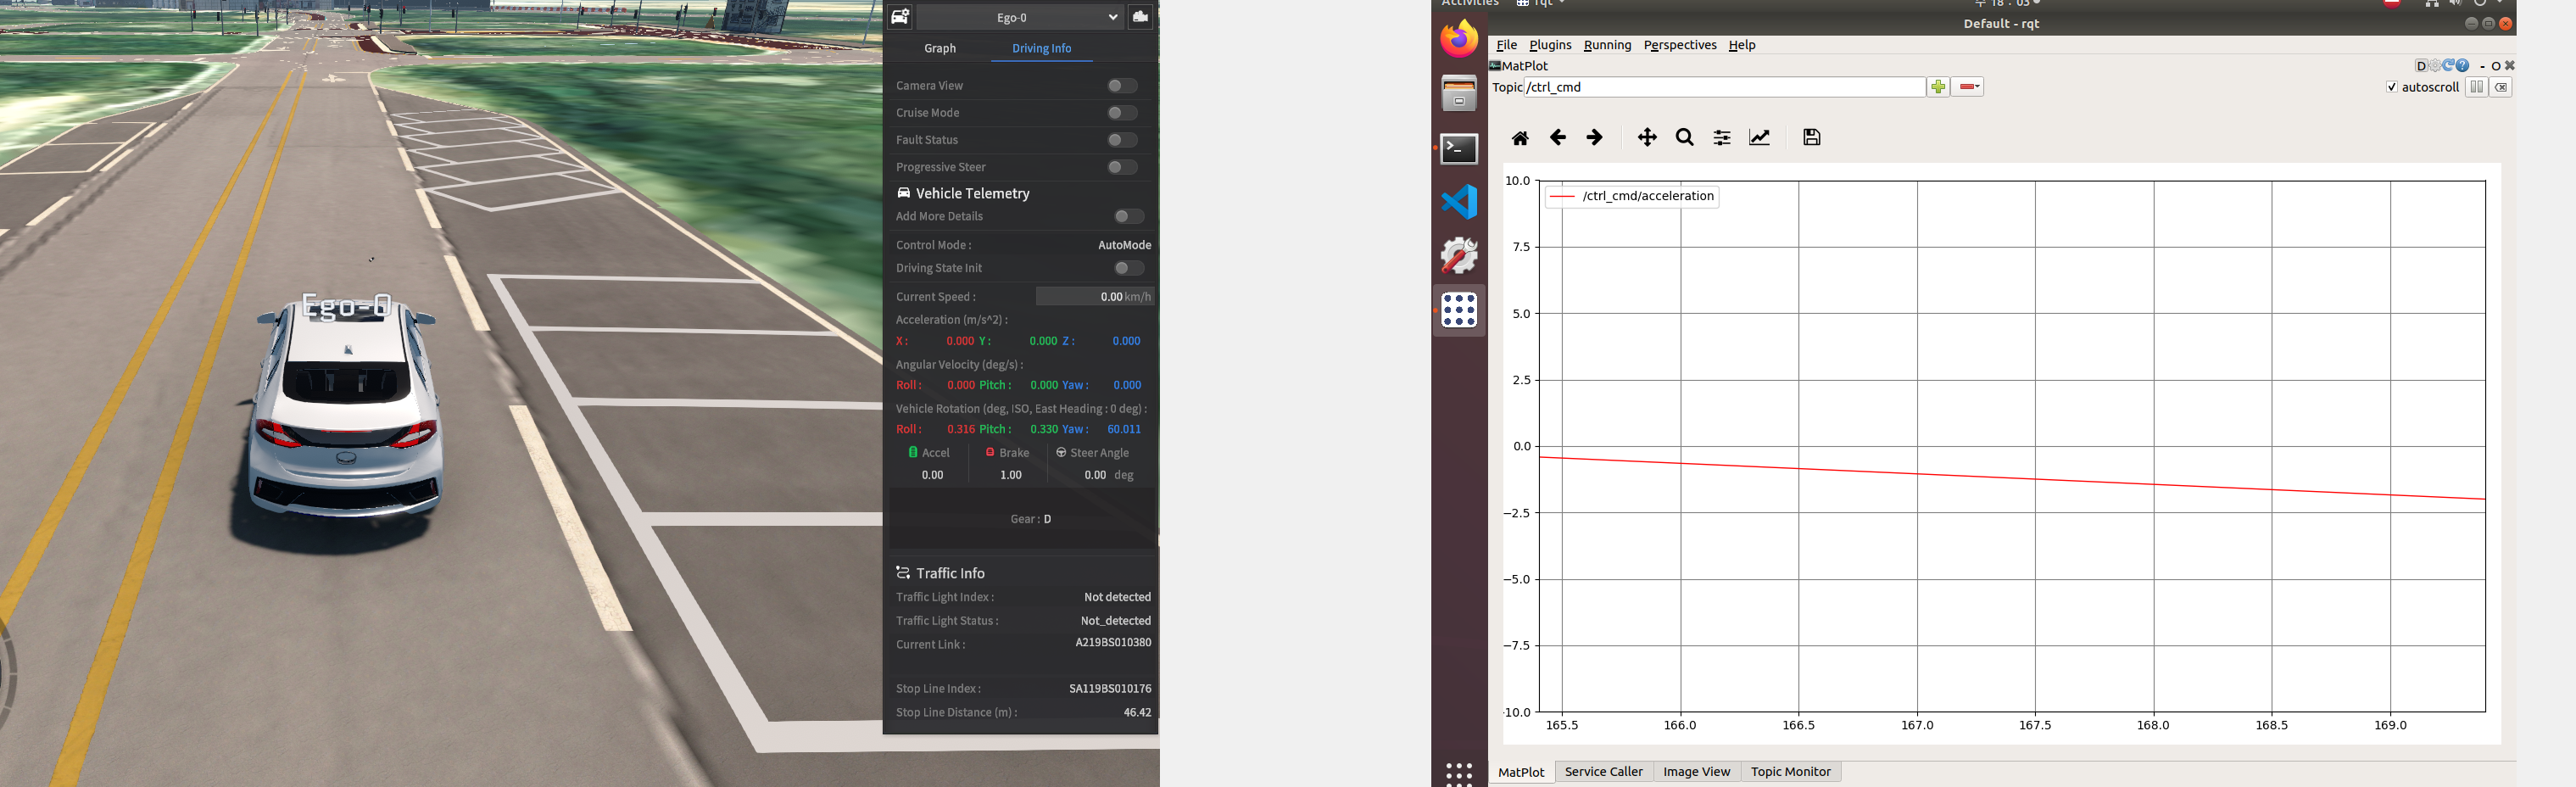Viewport: 2576px width, 787px height.
Task: Click the Home reset-view plot icon
Action: coord(1519,138)
